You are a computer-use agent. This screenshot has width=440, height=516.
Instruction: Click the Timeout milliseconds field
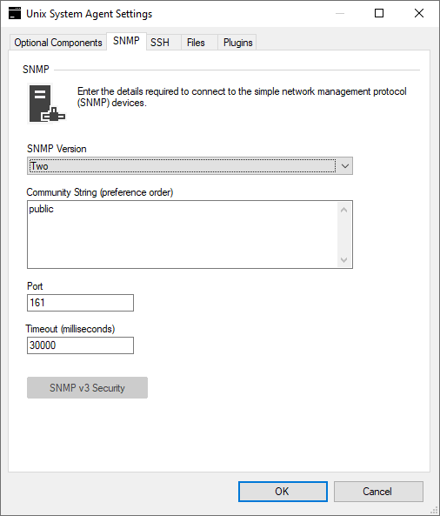[x=80, y=345]
